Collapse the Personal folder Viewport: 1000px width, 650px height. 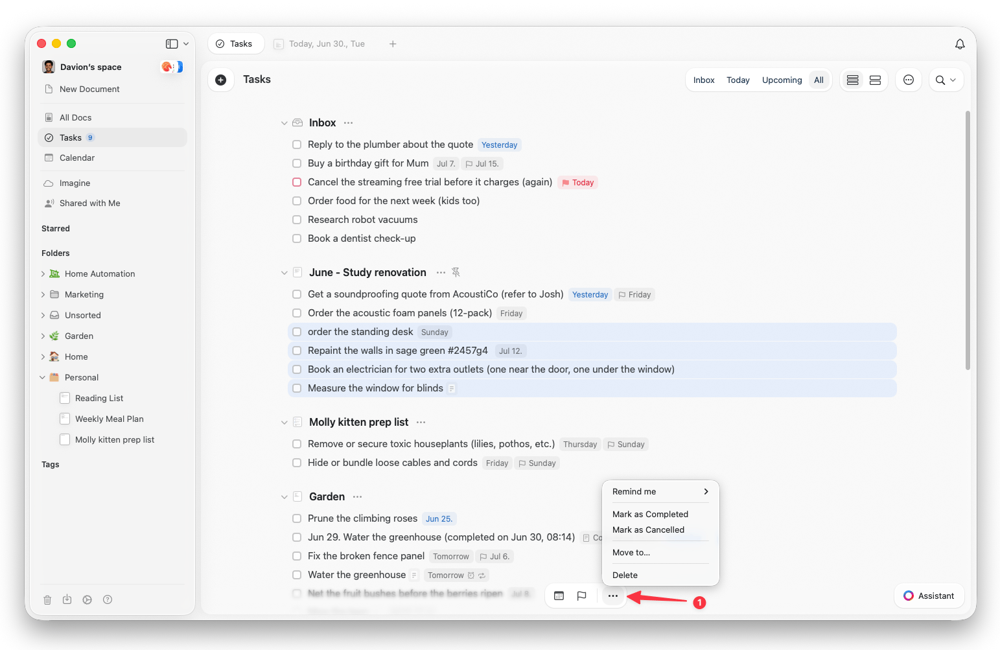tap(43, 378)
